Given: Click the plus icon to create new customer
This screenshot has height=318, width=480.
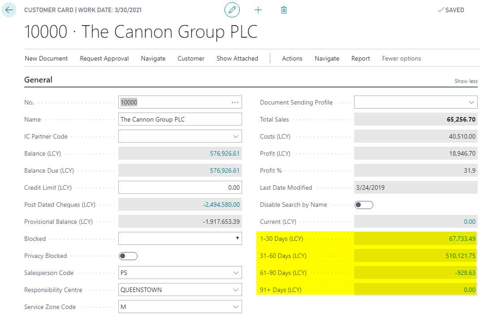Looking at the screenshot, I should (x=258, y=9).
